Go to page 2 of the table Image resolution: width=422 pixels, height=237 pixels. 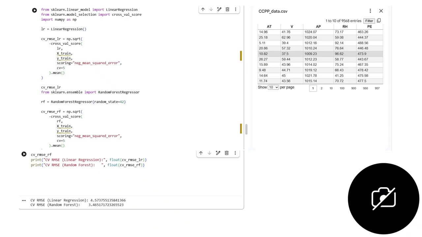click(321, 88)
